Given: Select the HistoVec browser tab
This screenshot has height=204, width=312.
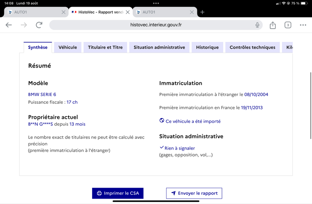Looking at the screenshot, I should tap(101, 12).
